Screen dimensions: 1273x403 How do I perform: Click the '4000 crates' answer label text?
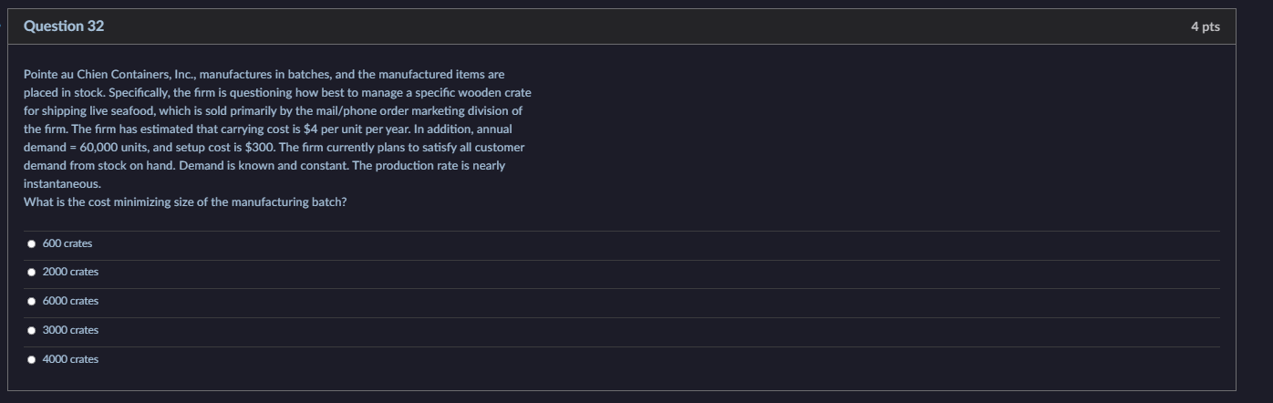(x=70, y=359)
